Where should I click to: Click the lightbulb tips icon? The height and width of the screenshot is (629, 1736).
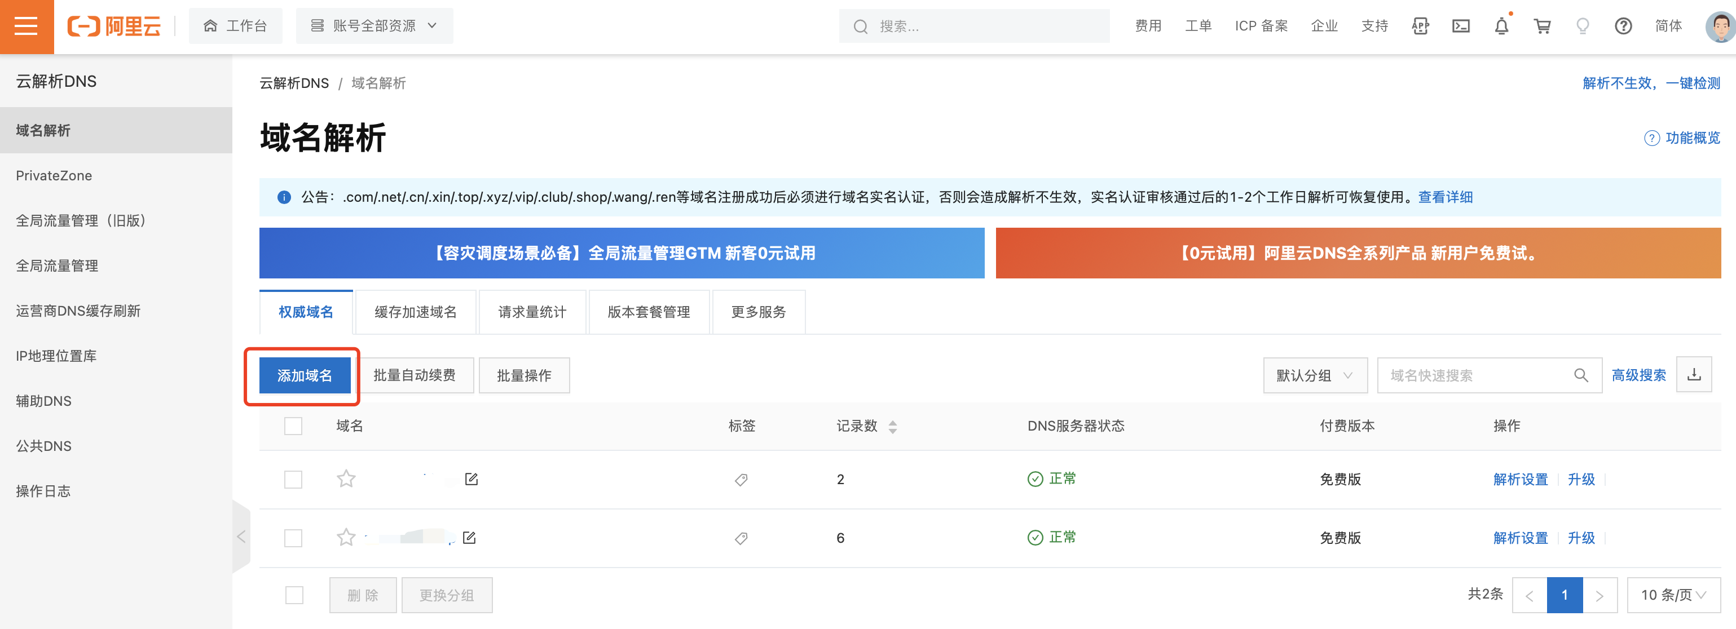tap(1583, 26)
